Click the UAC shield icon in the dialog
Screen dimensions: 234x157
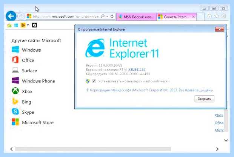(x=88, y=81)
